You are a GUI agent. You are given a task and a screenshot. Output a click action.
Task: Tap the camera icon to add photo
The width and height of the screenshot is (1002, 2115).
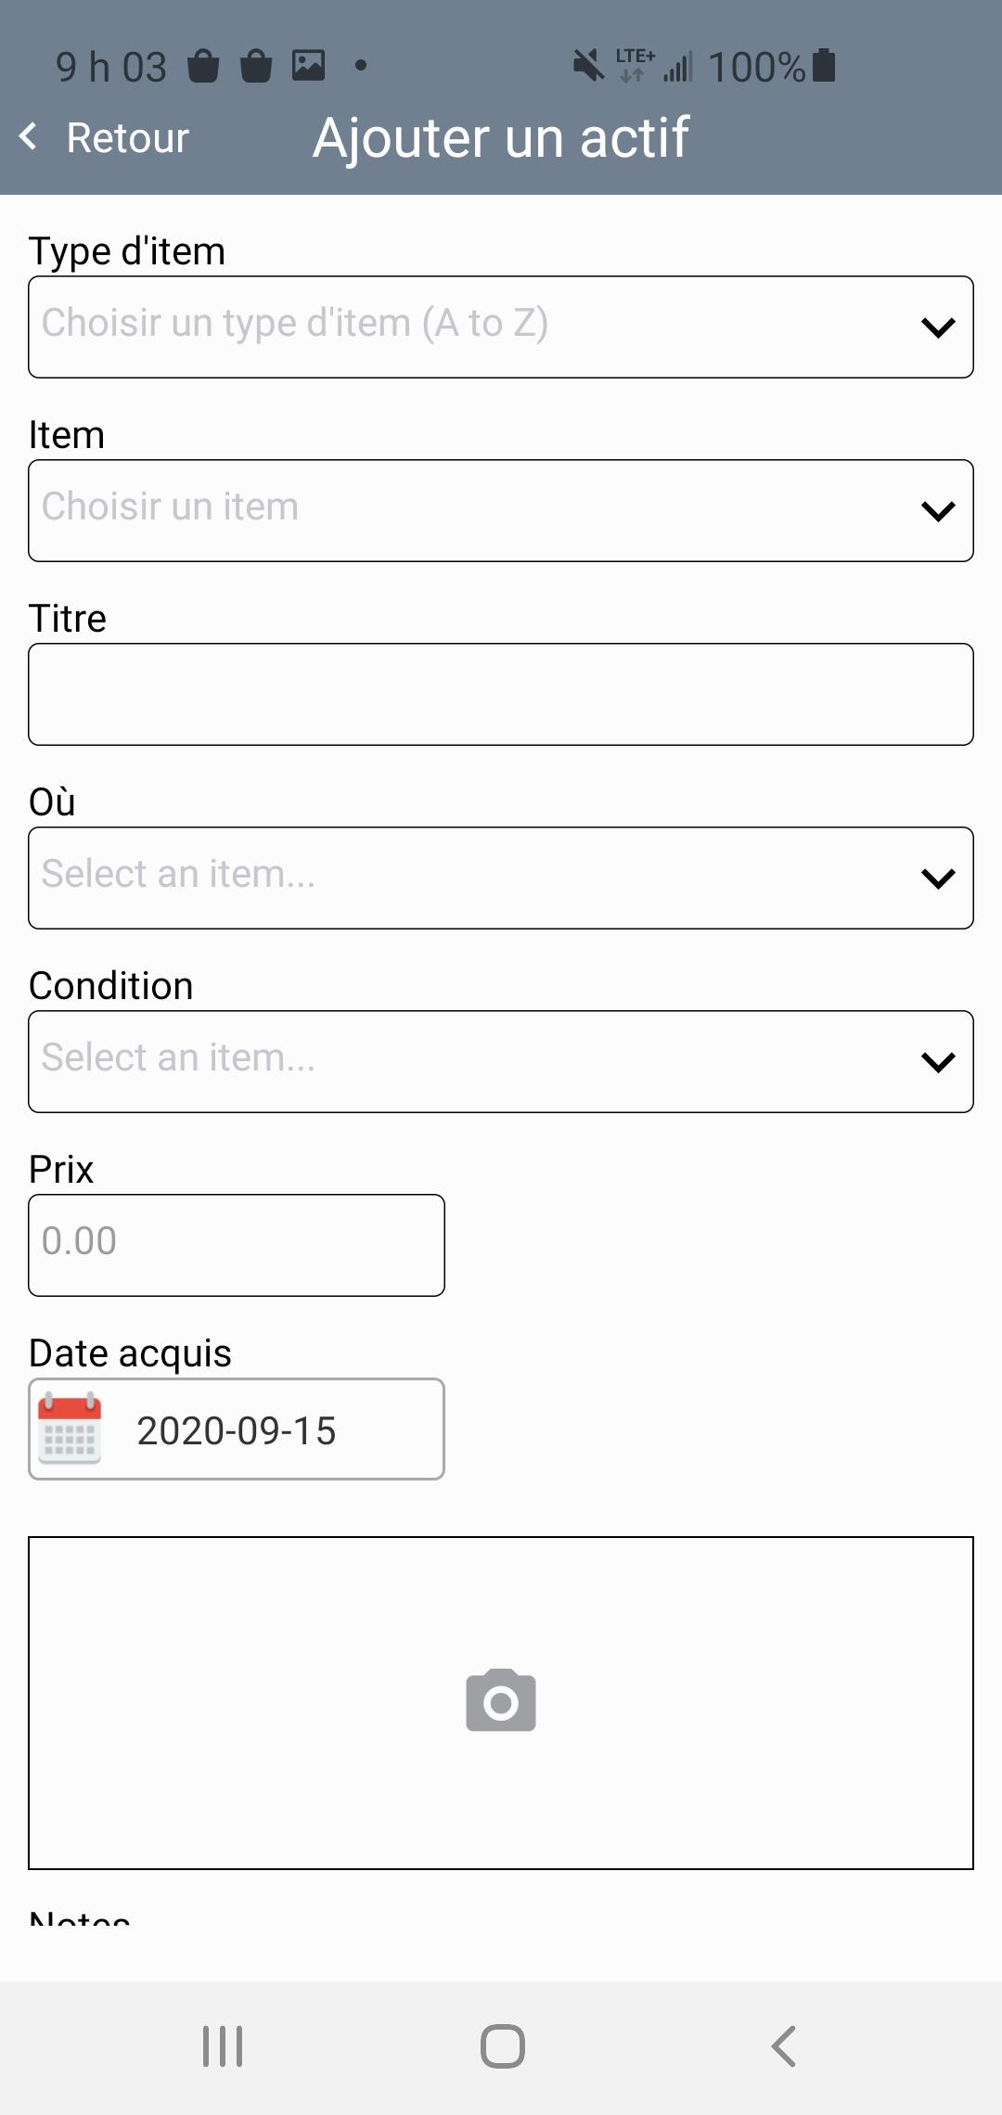(501, 1700)
